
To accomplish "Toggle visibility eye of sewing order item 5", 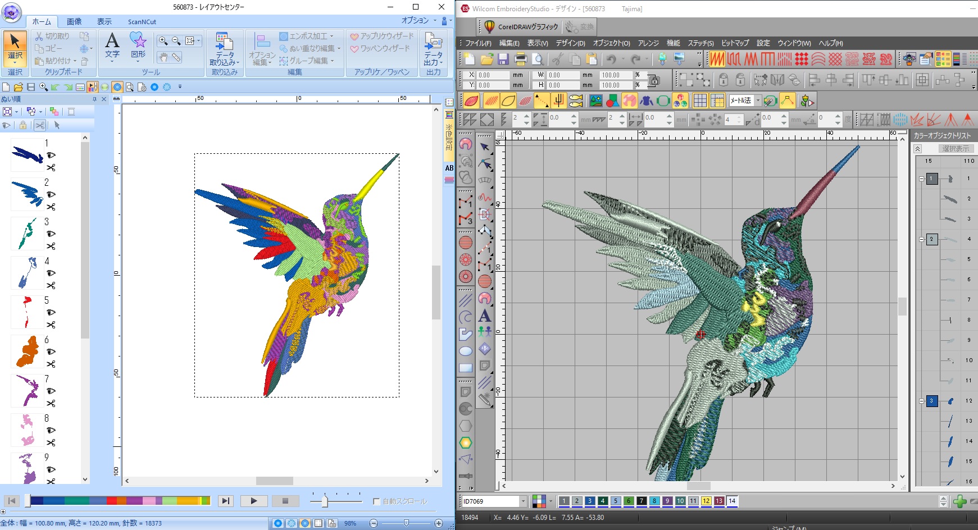I will coord(51,313).
